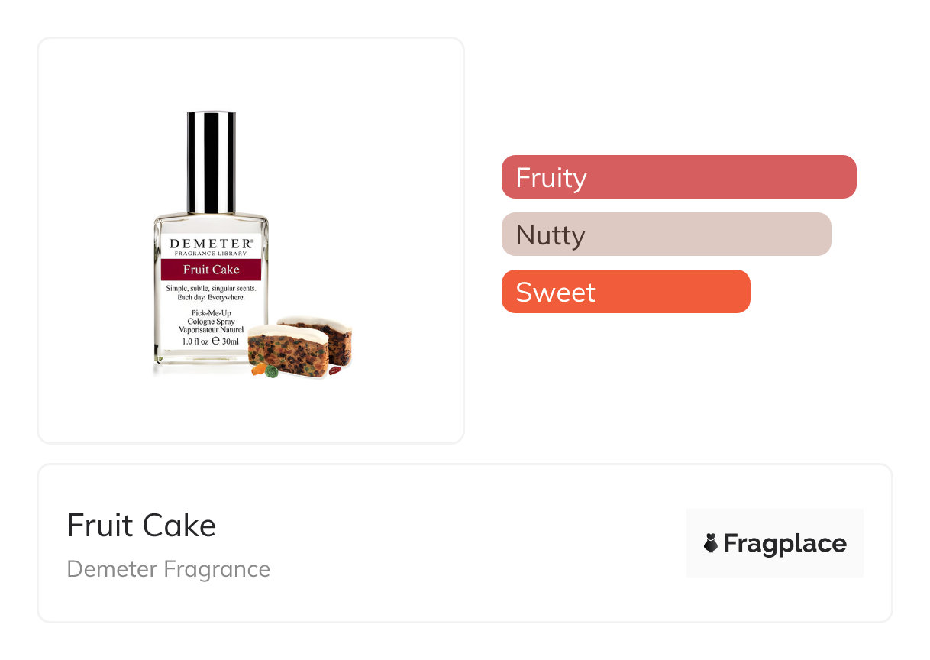Click the '1.0 fl oz 30ml' bottle text
930x660 pixels.
tap(211, 341)
